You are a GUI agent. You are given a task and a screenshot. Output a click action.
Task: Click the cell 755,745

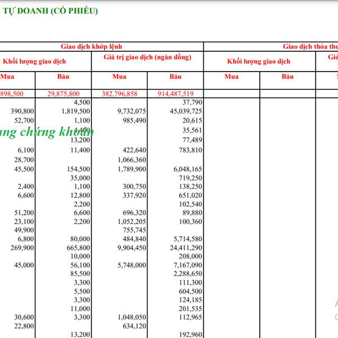pos(135,230)
